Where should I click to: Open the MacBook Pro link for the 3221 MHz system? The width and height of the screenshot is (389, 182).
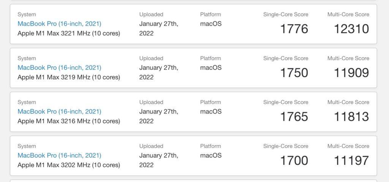(59, 24)
